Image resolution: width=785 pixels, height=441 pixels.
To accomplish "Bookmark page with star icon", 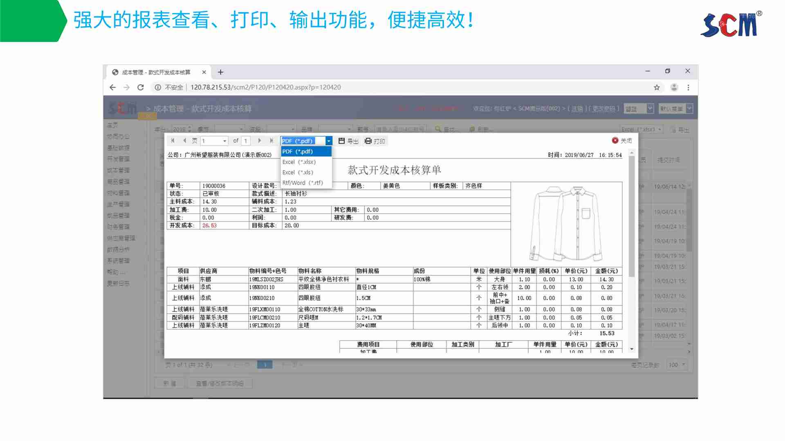I will [x=657, y=87].
